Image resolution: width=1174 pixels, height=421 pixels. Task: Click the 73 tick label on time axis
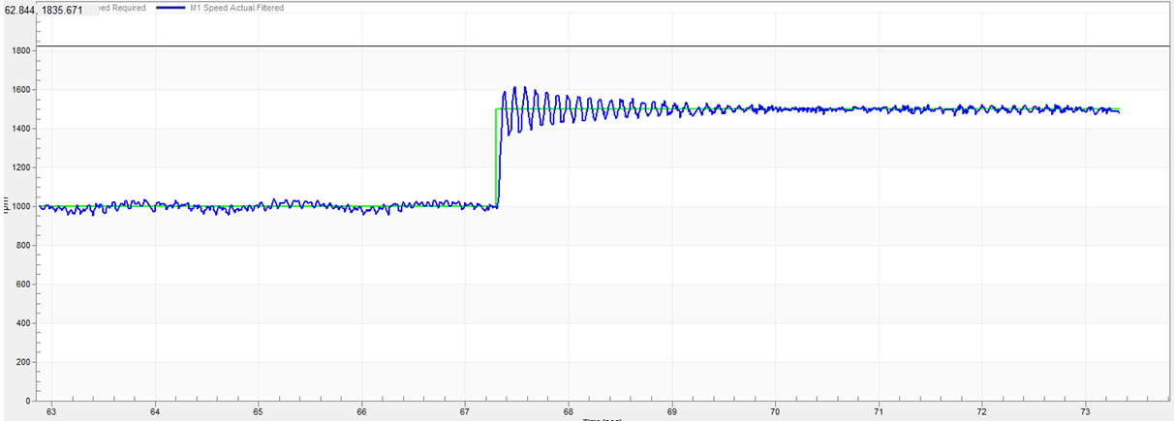(x=1085, y=411)
